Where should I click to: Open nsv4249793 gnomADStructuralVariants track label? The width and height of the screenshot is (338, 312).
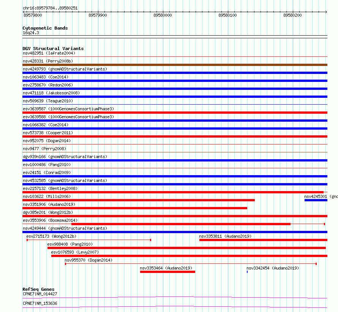pyautogui.click(x=65, y=69)
